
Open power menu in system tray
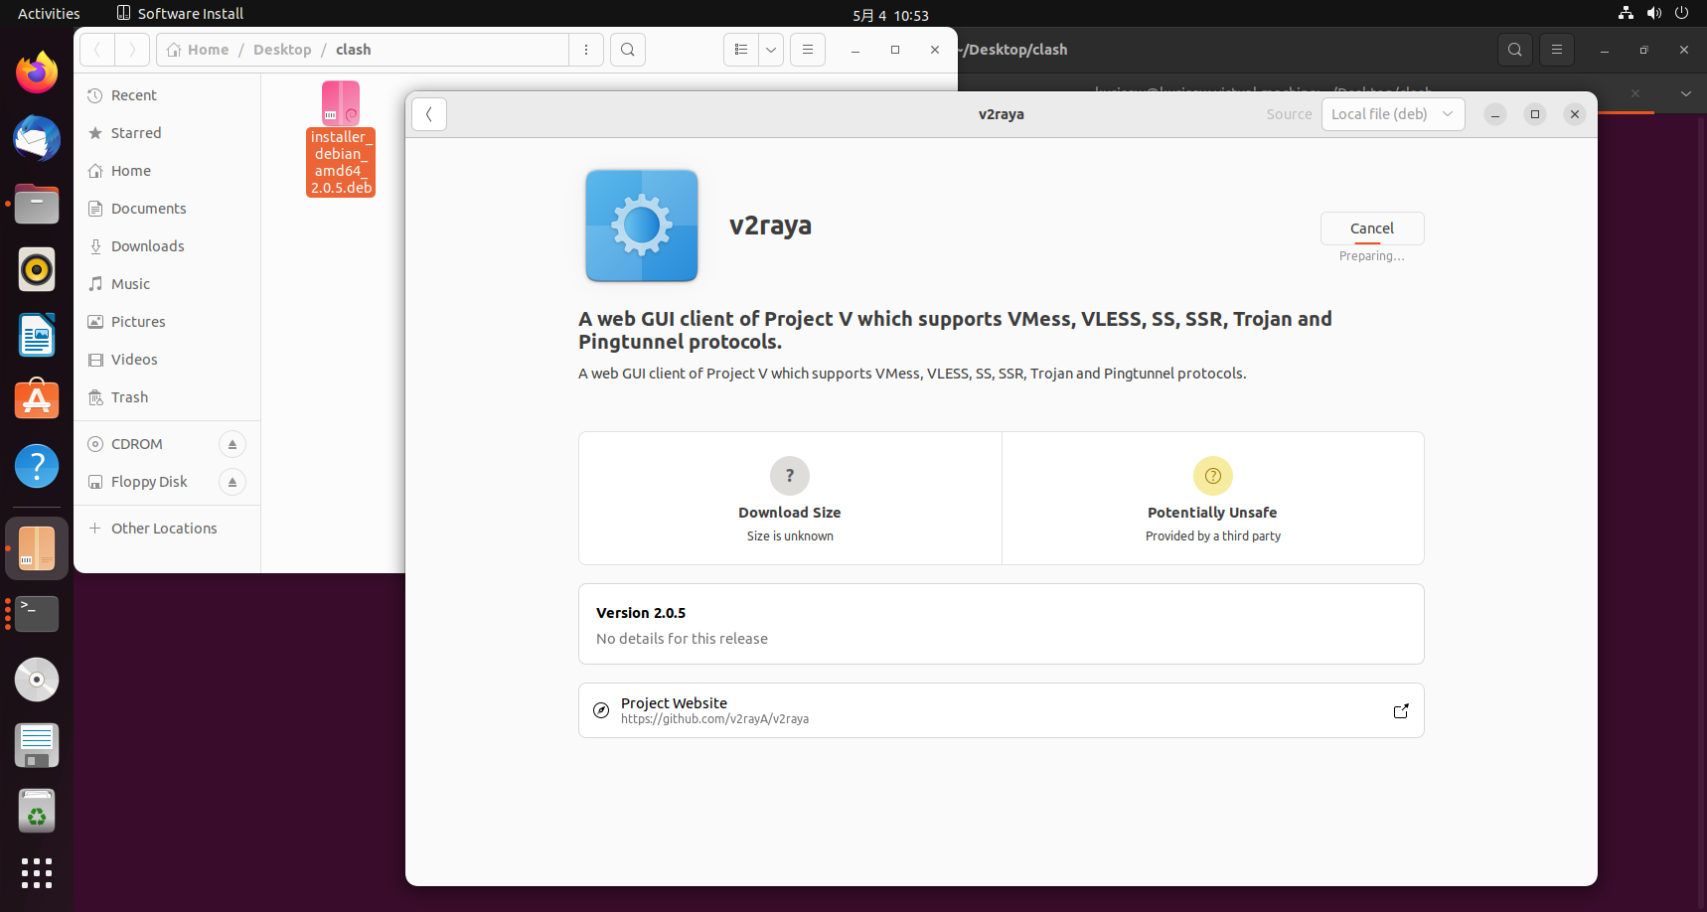pos(1681,13)
